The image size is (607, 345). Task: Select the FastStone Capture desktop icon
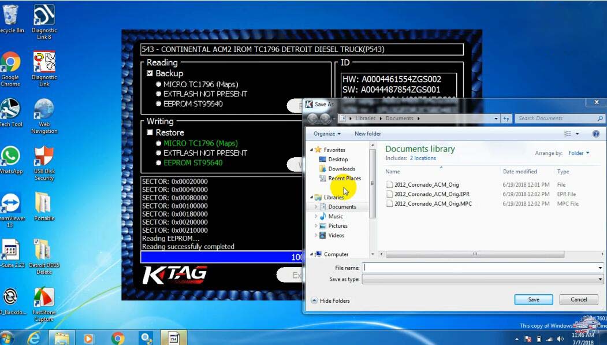point(44,305)
